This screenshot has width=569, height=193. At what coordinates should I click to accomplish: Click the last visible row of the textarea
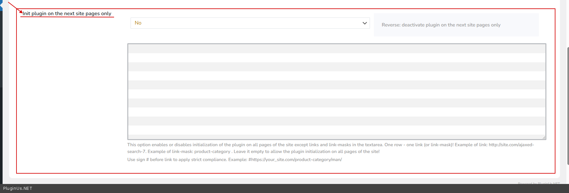pos(336,130)
